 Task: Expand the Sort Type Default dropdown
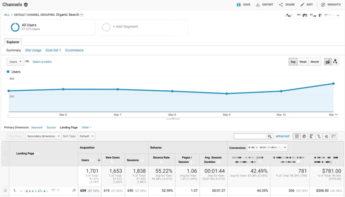87,136
